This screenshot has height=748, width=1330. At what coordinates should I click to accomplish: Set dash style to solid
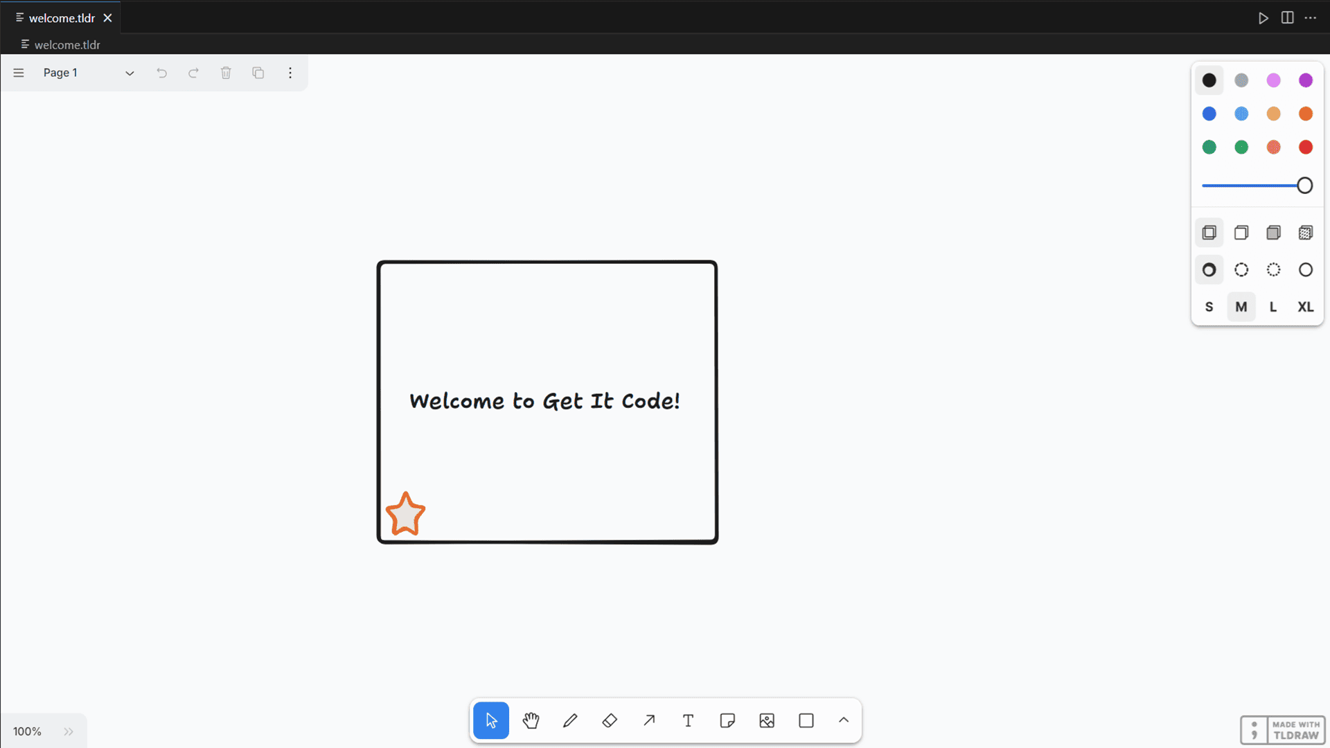pyautogui.click(x=1306, y=270)
